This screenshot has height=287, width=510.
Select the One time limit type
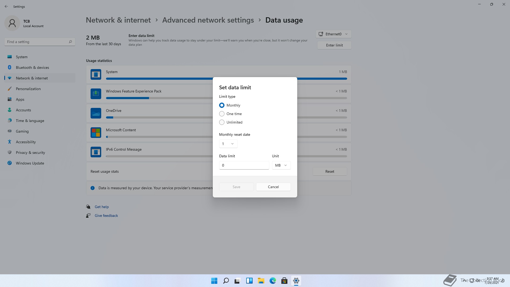pos(222,114)
